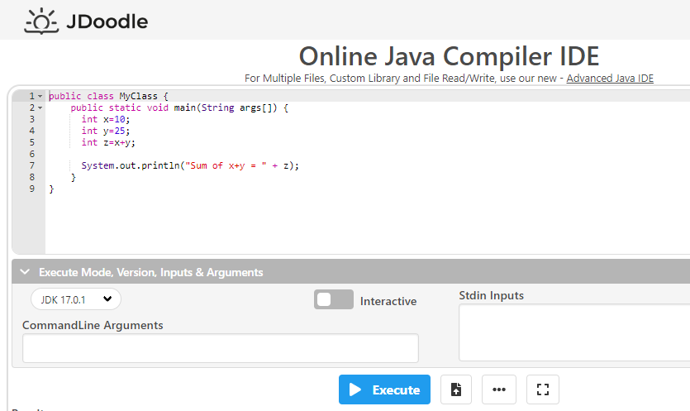Click the JDoodle sun logo icon
The height and width of the screenshot is (411, 690).
(x=41, y=22)
